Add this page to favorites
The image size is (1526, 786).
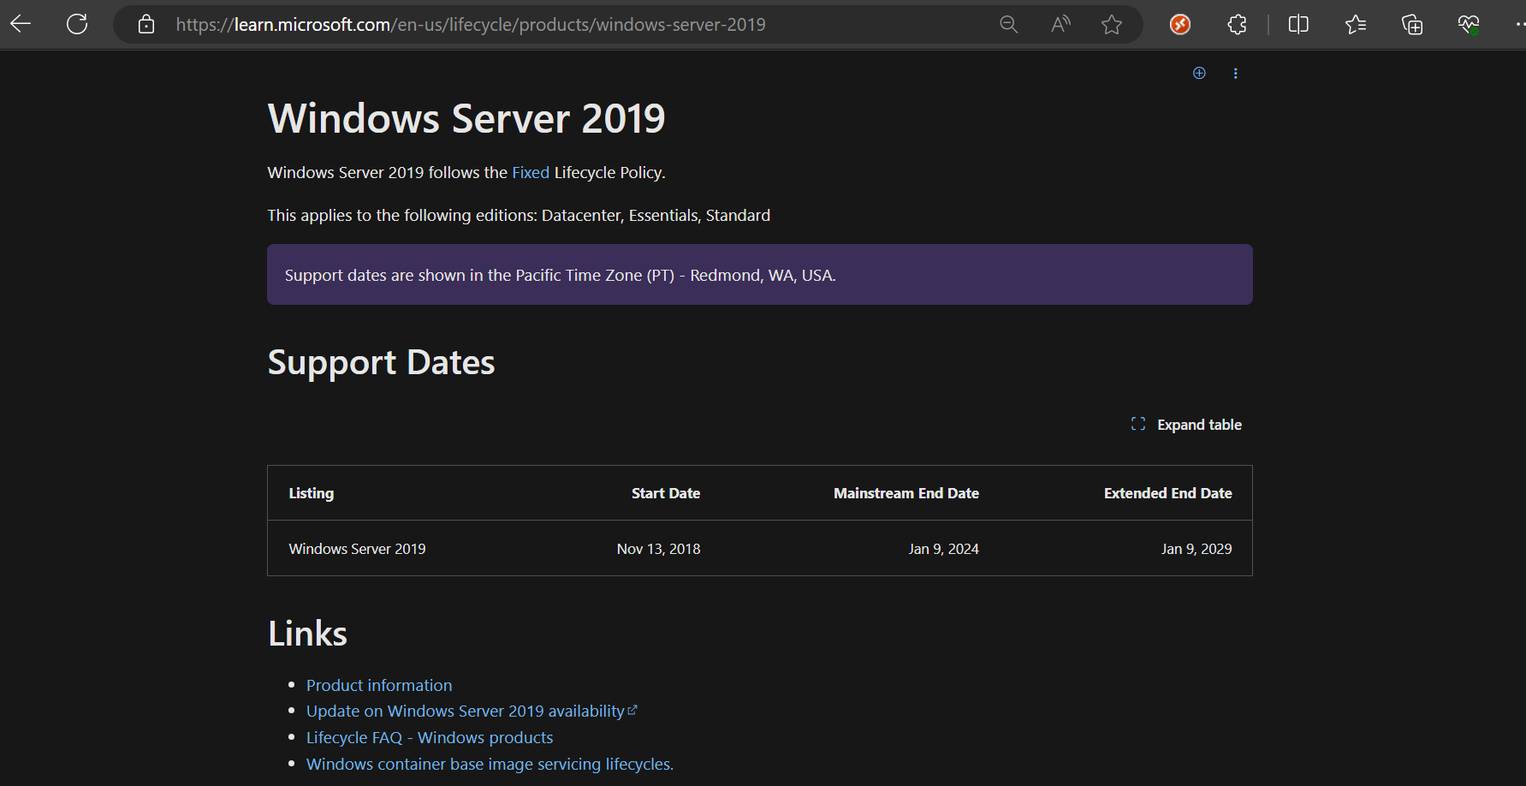tap(1111, 24)
